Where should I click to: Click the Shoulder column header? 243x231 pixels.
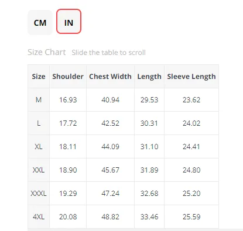68,77
